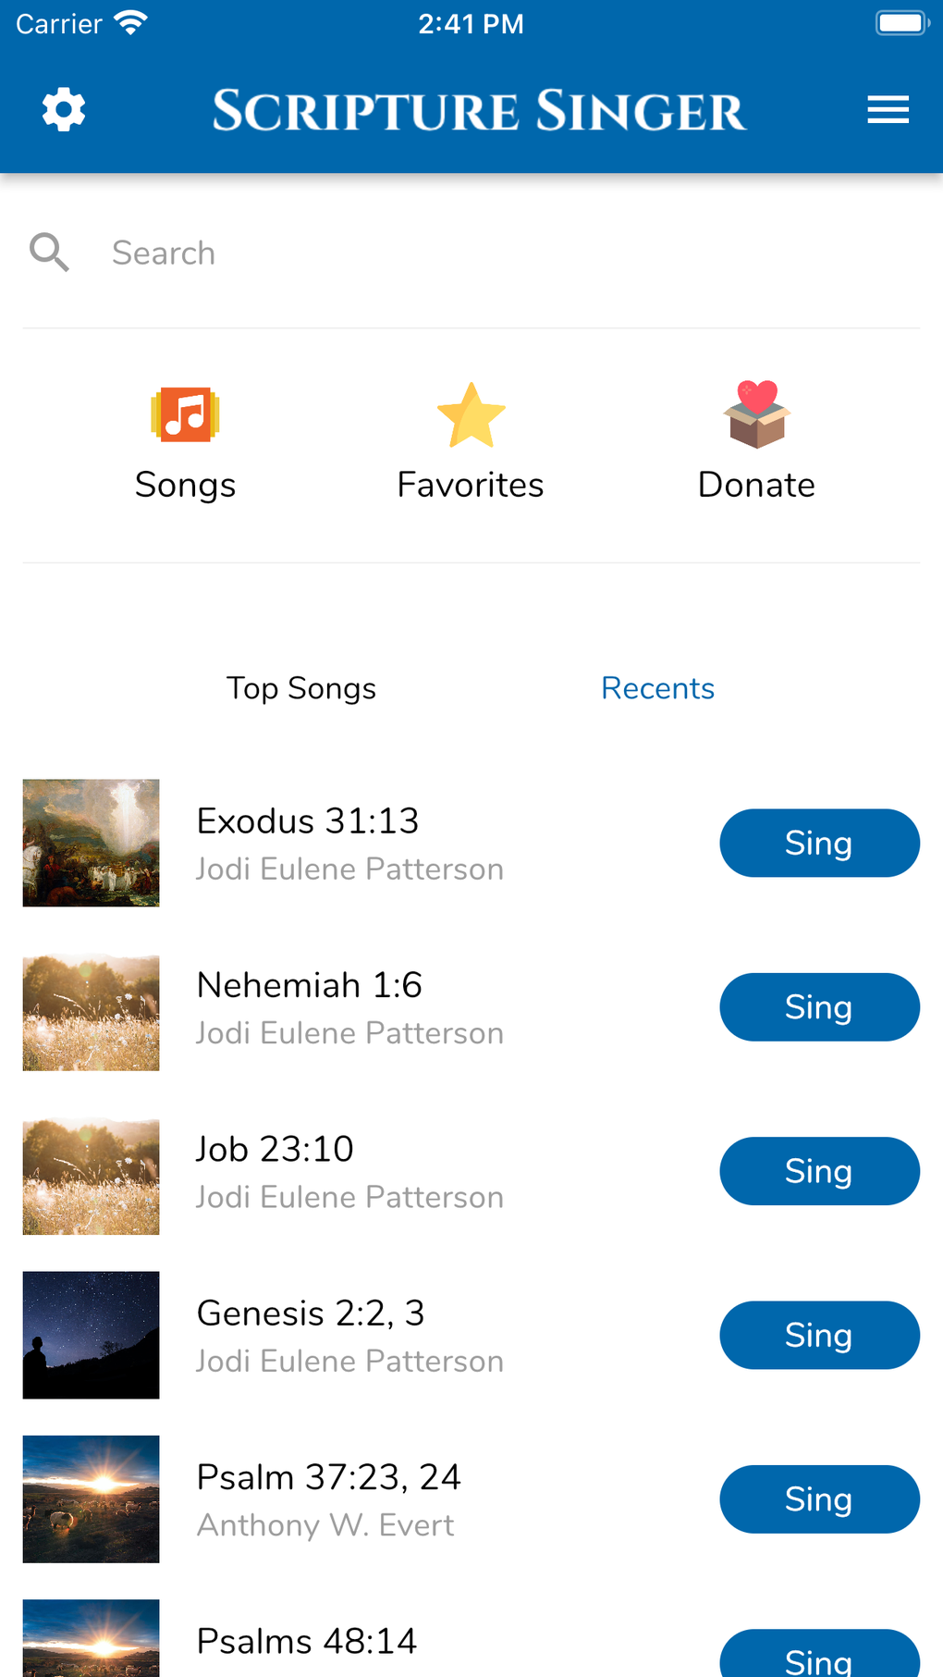Select the Genesis 2:2, 3 night sky thumbnail
This screenshot has width=943, height=1677.
(91, 1335)
